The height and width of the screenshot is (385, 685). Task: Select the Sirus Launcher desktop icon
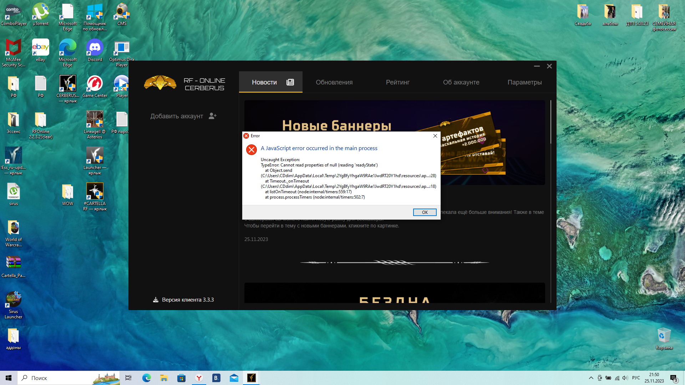(14, 305)
